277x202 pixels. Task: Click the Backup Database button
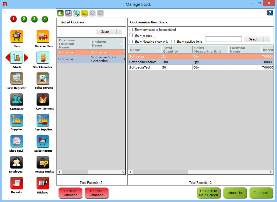point(70,193)
